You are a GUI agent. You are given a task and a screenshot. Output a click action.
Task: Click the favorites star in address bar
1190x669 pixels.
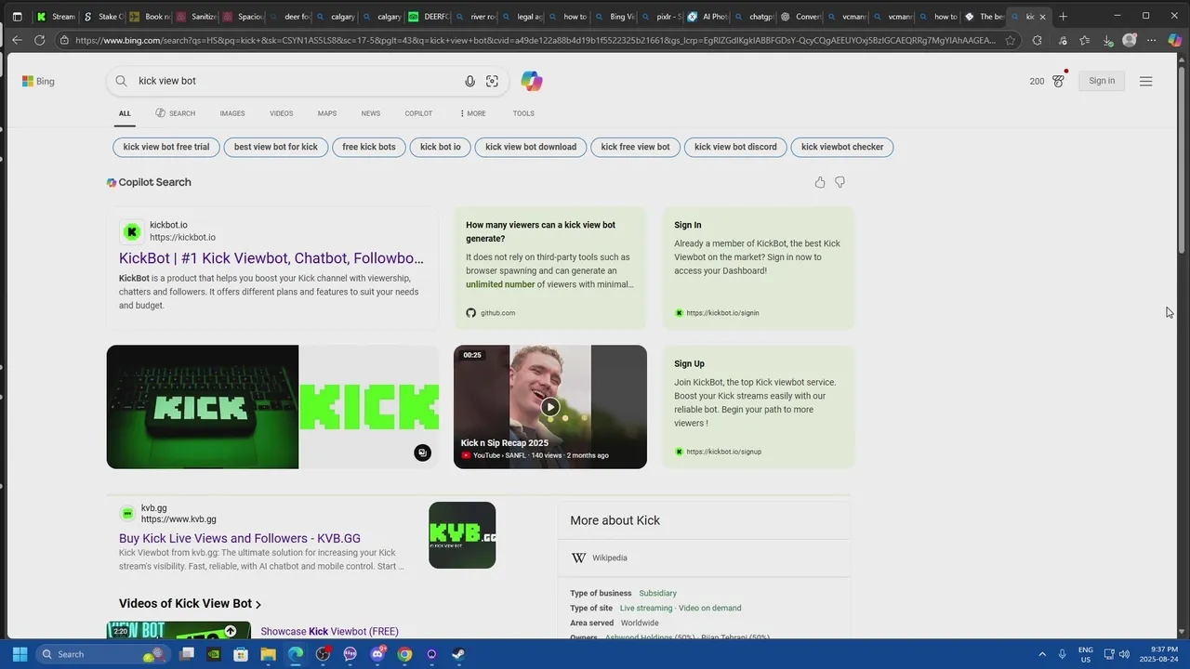coord(1011,40)
